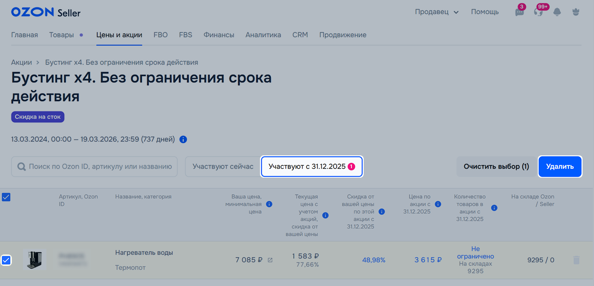Click edit price icon beside 7 085 ₽
Image resolution: width=594 pixels, height=286 pixels.
(270, 260)
